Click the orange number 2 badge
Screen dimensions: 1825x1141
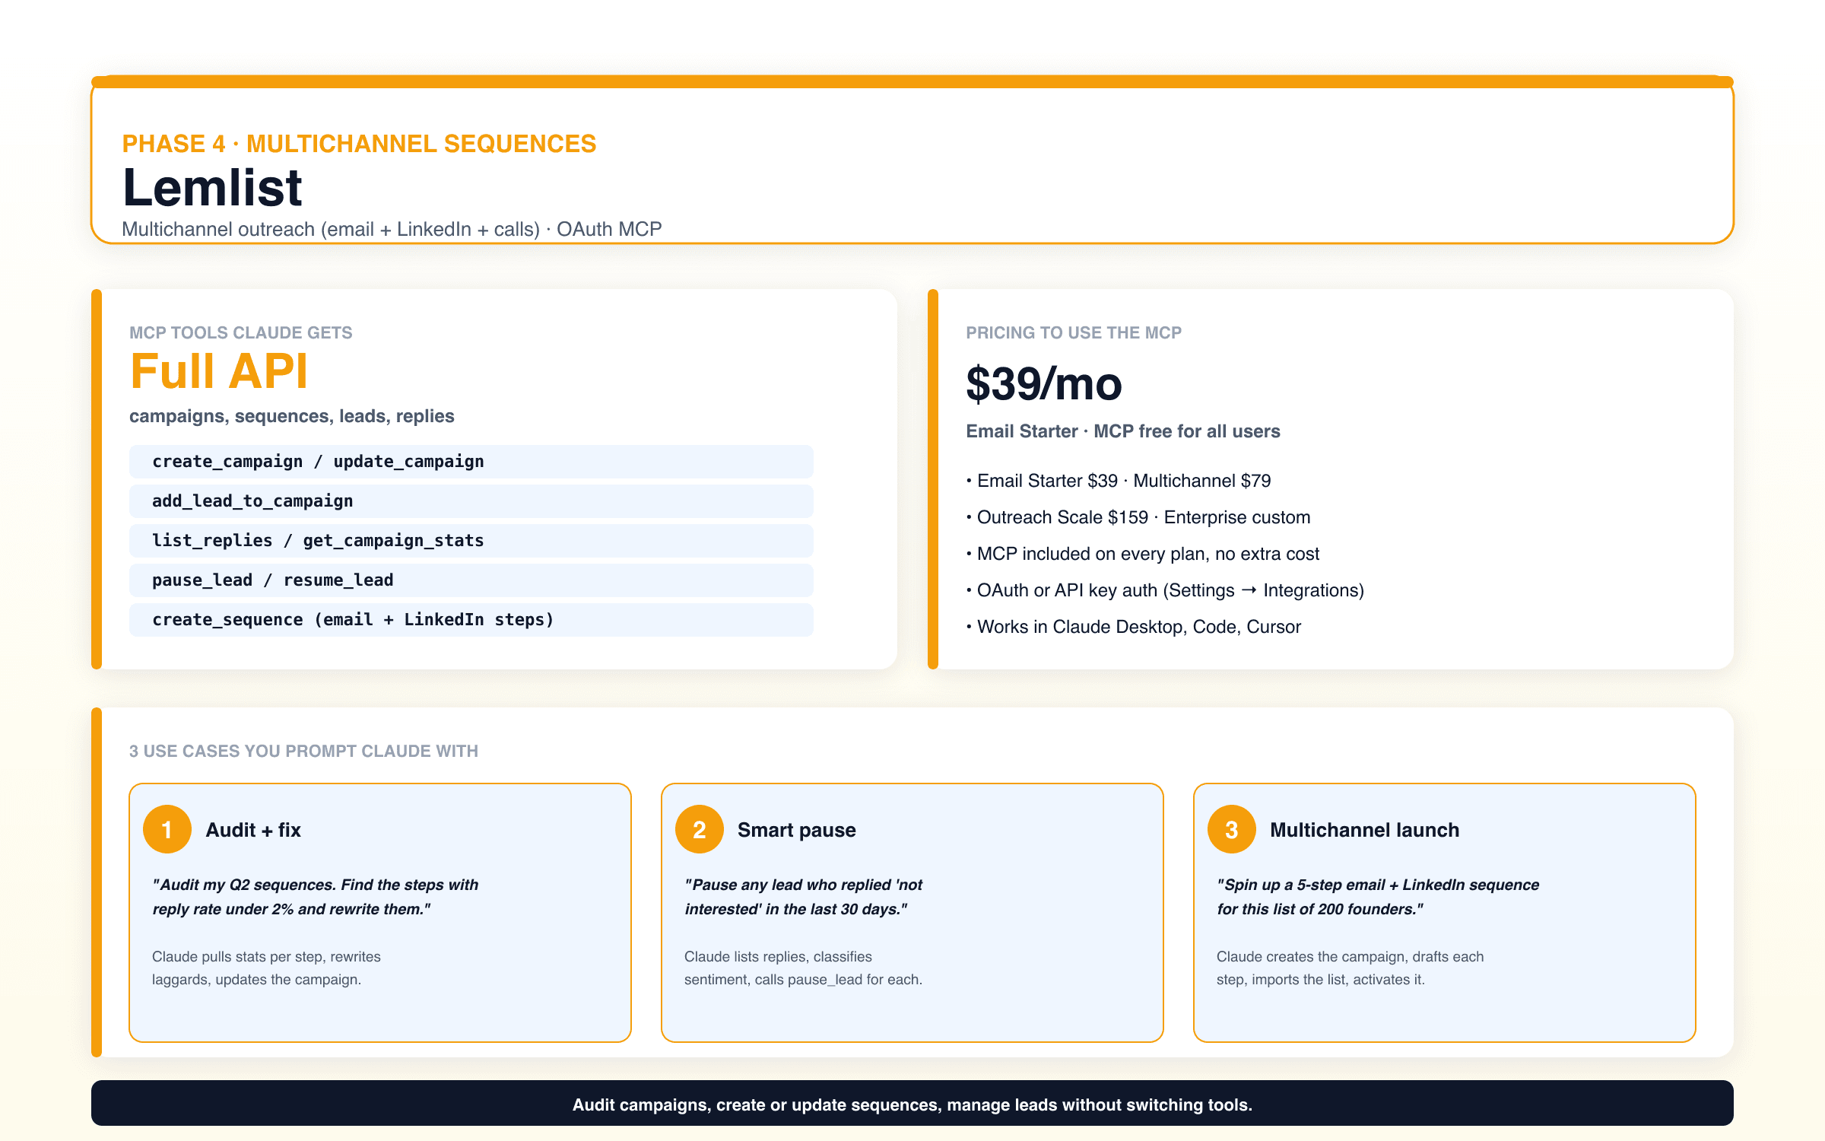pyautogui.click(x=699, y=829)
